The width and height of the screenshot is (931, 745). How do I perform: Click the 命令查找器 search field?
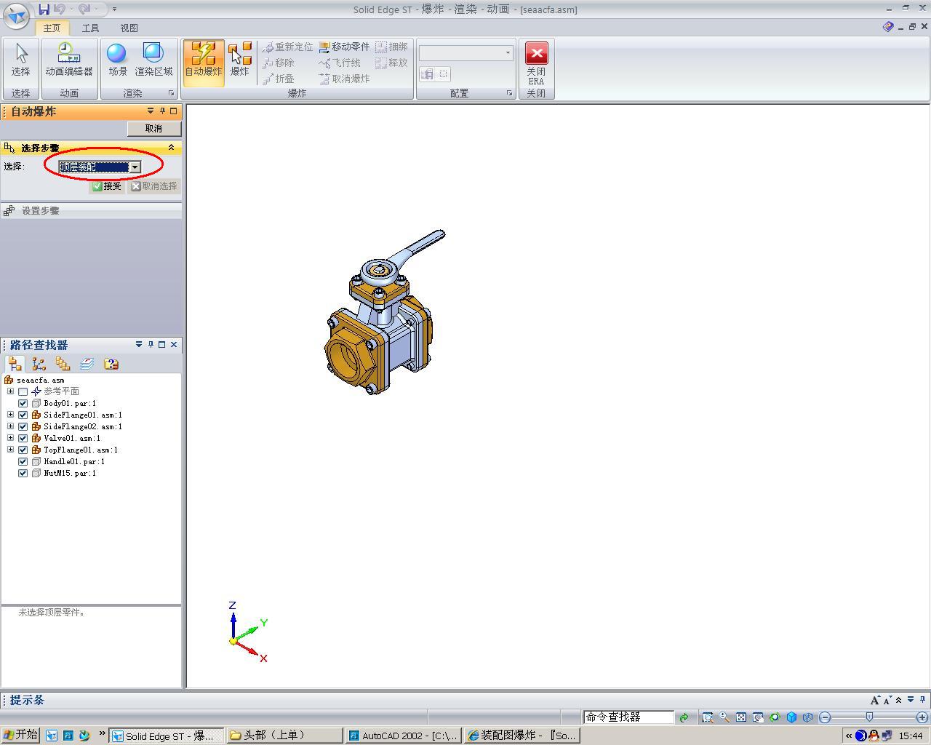629,717
